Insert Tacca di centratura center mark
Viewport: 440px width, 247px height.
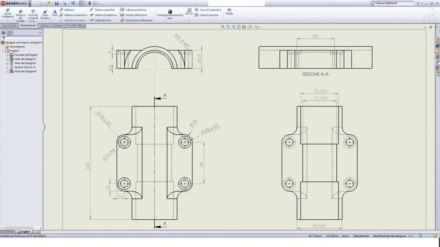pos(208,10)
